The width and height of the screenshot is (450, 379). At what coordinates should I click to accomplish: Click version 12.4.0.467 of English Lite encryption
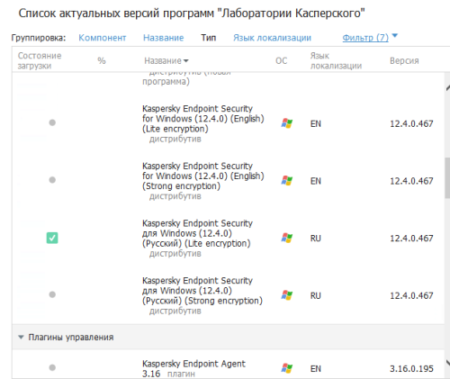tap(411, 123)
